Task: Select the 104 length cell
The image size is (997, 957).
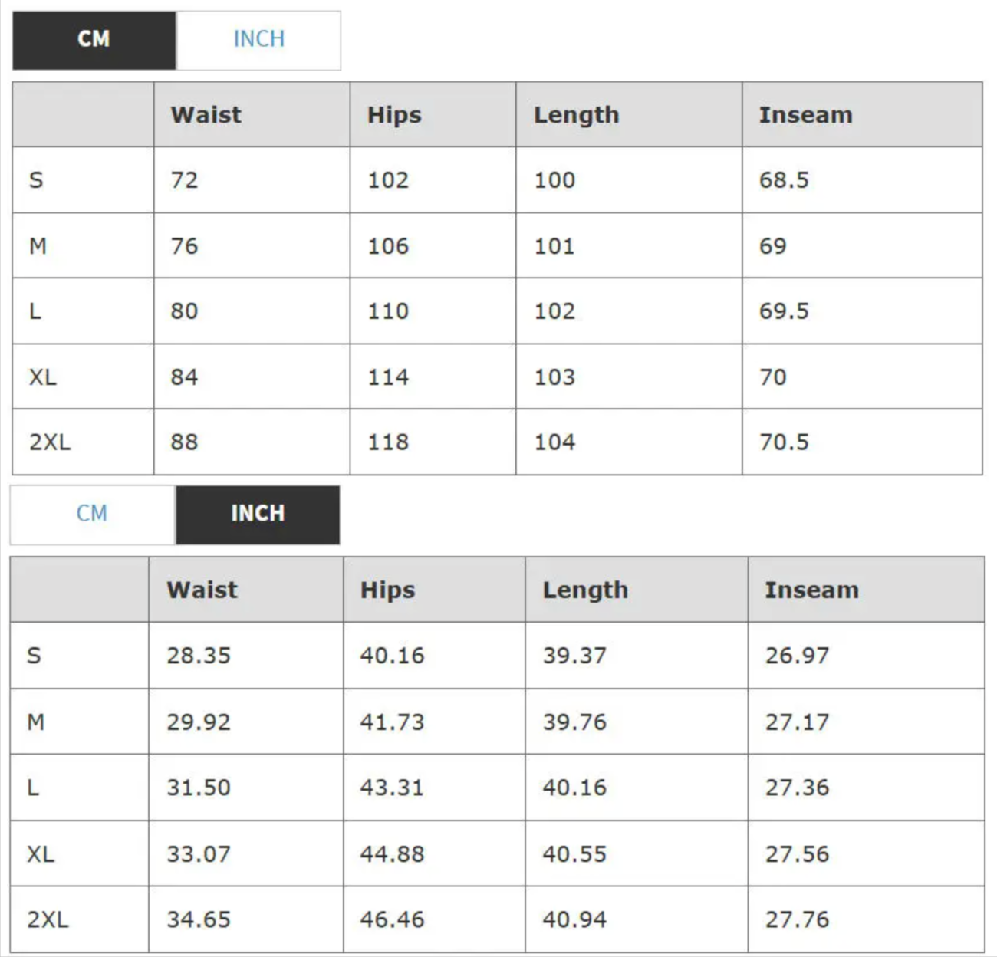Action: pos(554,442)
